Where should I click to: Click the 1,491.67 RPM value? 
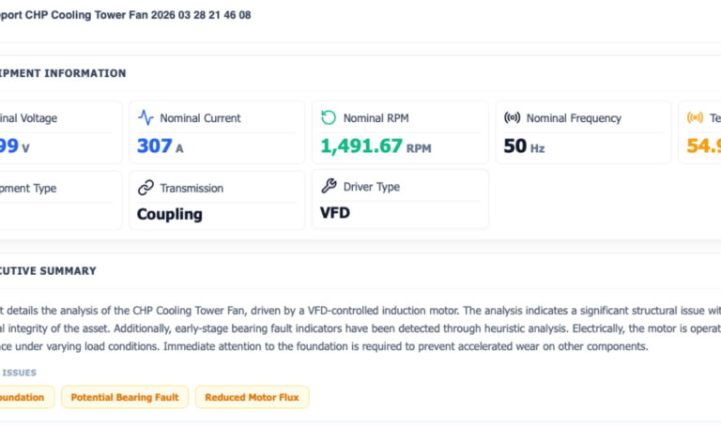point(376,146)
